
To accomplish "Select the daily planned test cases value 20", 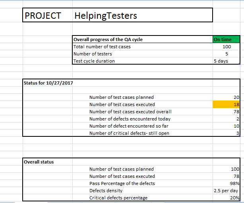I will pyautogui.click(x=226, y=97).
